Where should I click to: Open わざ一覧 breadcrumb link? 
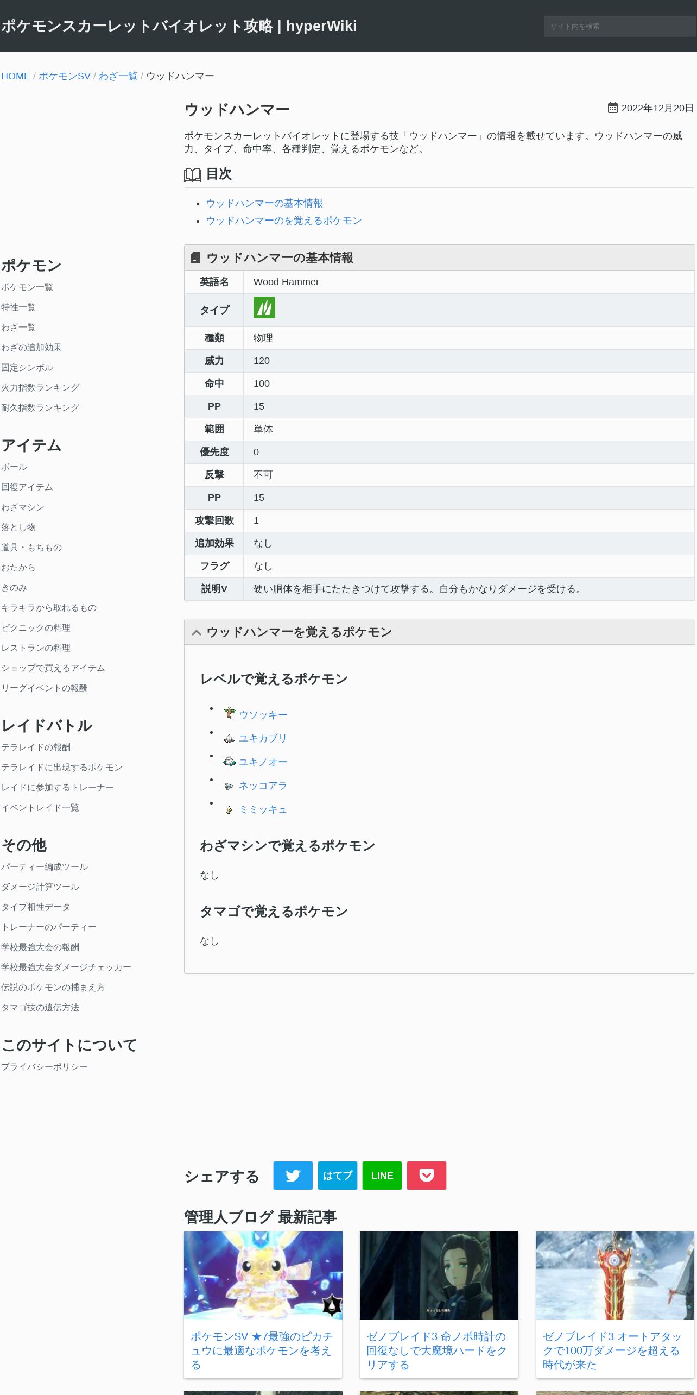pyautogui.click(x=118, y=76)
